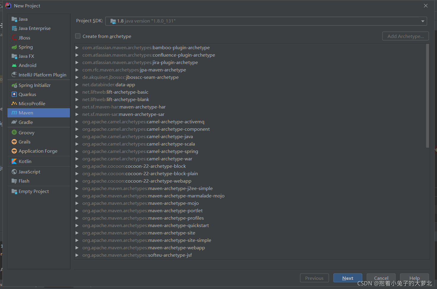Click the Java FX folder icon

coord(14,56)
